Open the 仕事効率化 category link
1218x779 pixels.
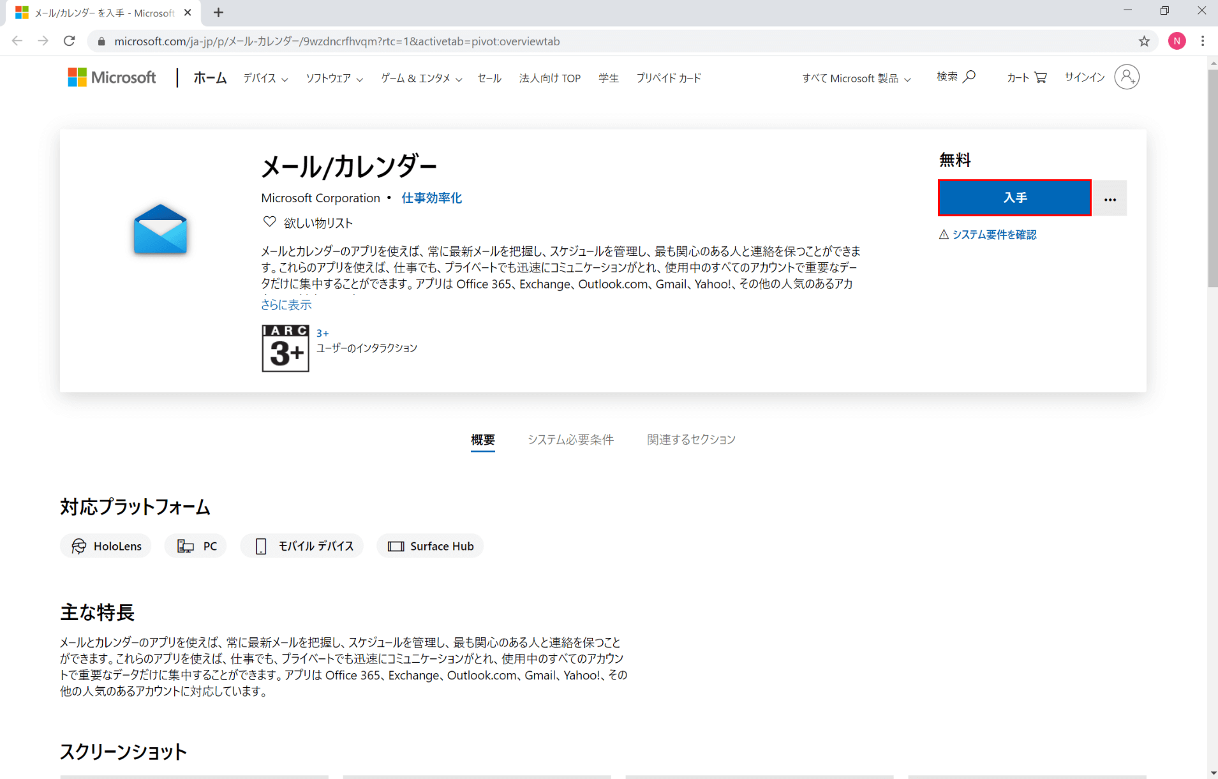tap(431, 198)
